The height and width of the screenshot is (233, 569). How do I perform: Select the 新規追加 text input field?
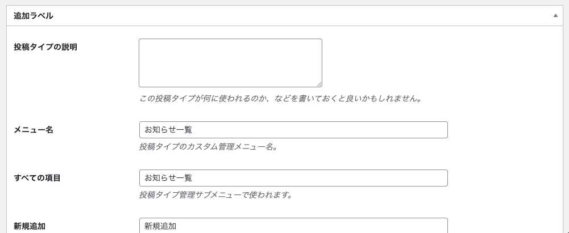point(293,226)
